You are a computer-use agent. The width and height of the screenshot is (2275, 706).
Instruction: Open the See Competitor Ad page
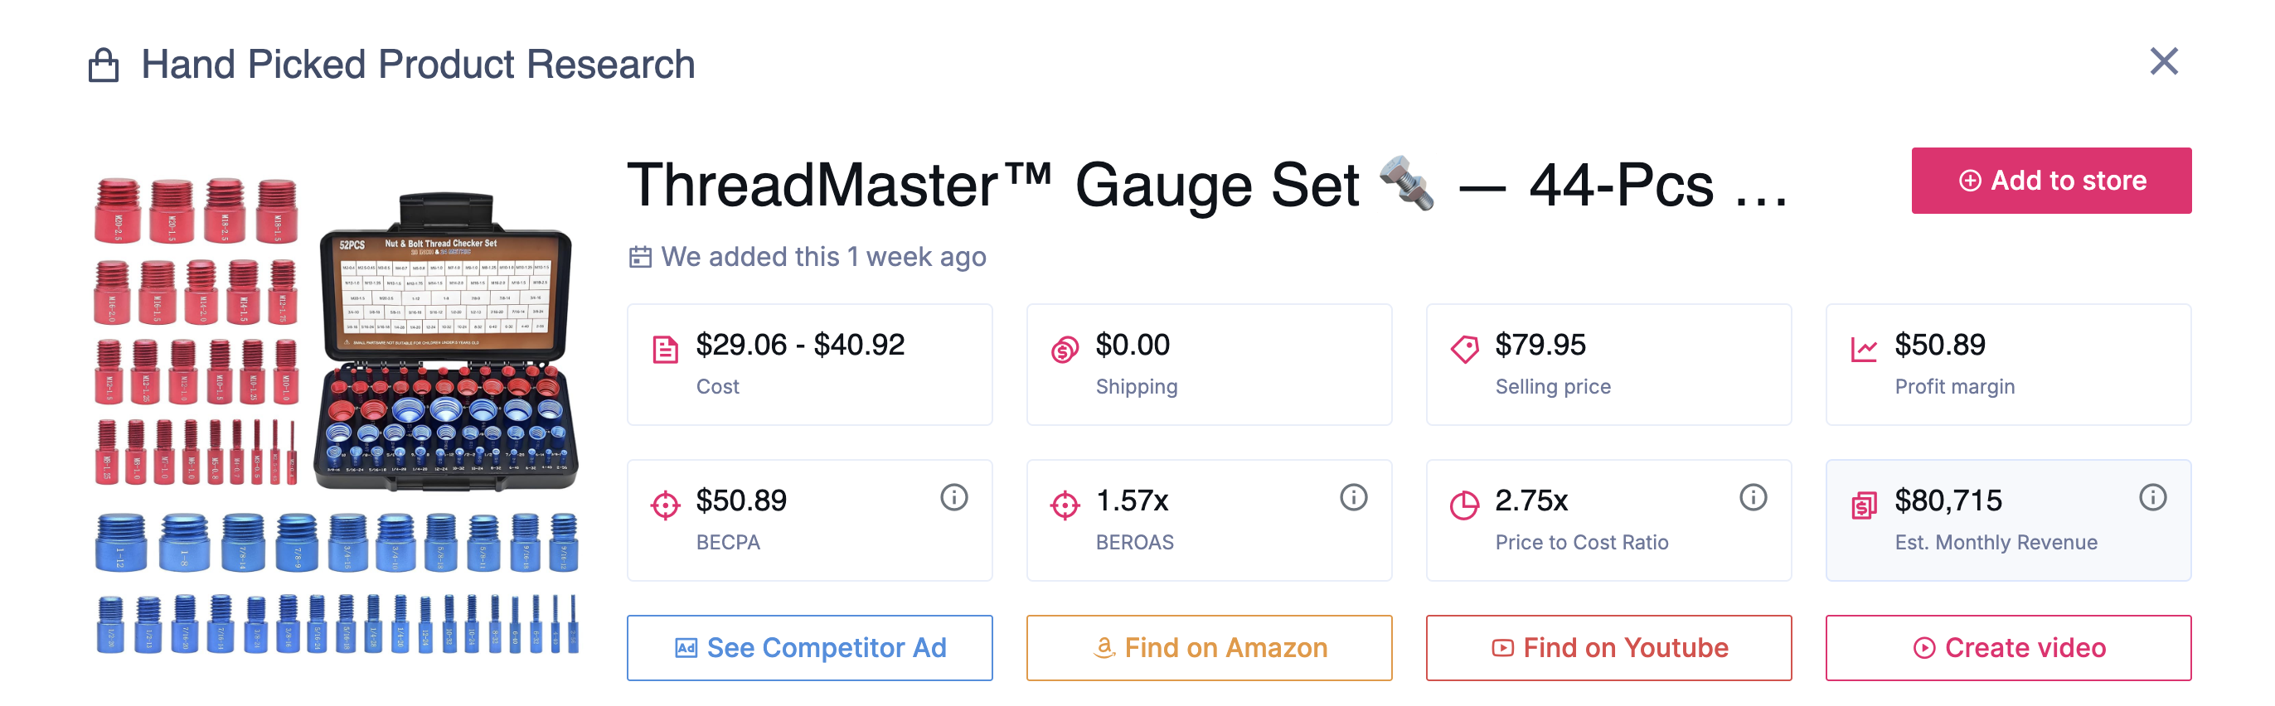809,647
